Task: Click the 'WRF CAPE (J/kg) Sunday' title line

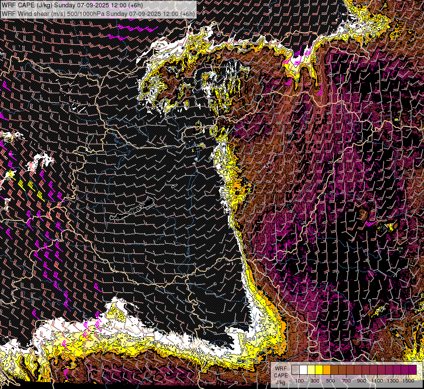Action: 72,5
